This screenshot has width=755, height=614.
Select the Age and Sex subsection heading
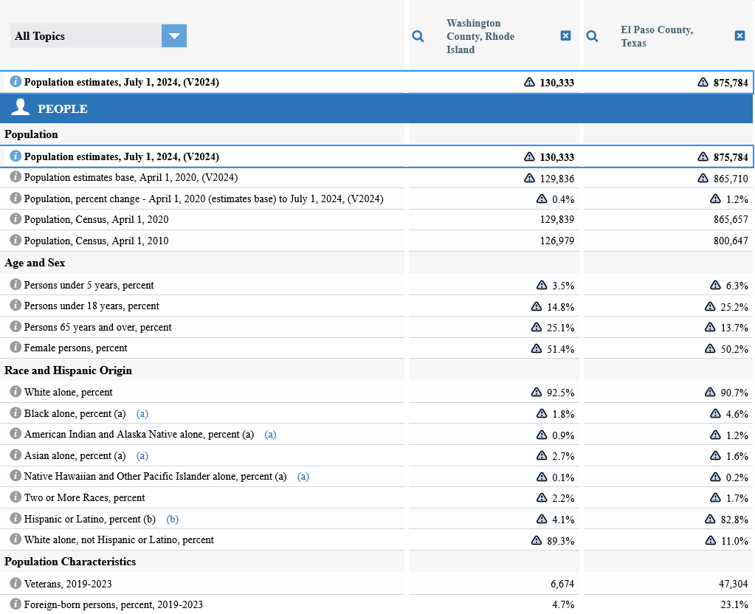pyautogui.click(x=35, y=263)
